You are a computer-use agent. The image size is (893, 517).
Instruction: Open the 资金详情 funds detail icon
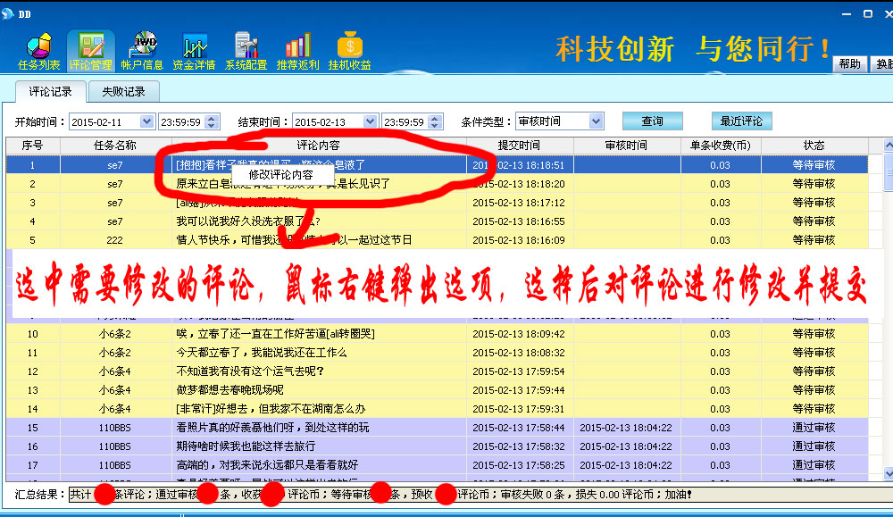pos(194,53)
